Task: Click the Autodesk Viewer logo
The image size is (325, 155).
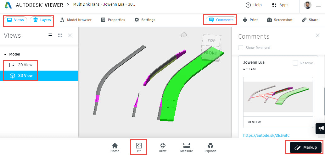Action: click(34, 5)
